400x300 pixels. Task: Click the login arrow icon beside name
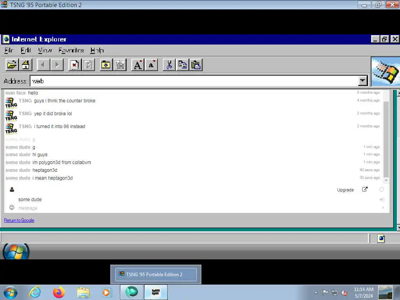(x=382, y=200)
